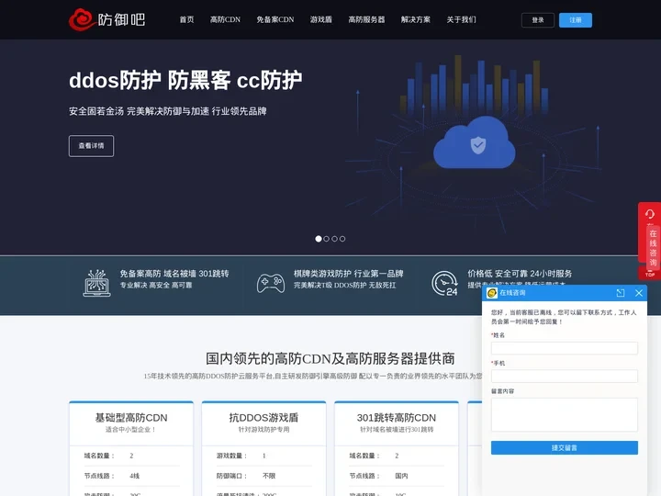661x496 pixels.
Task: Open the 高防服务器 menu item
Action: click(366, 19)
